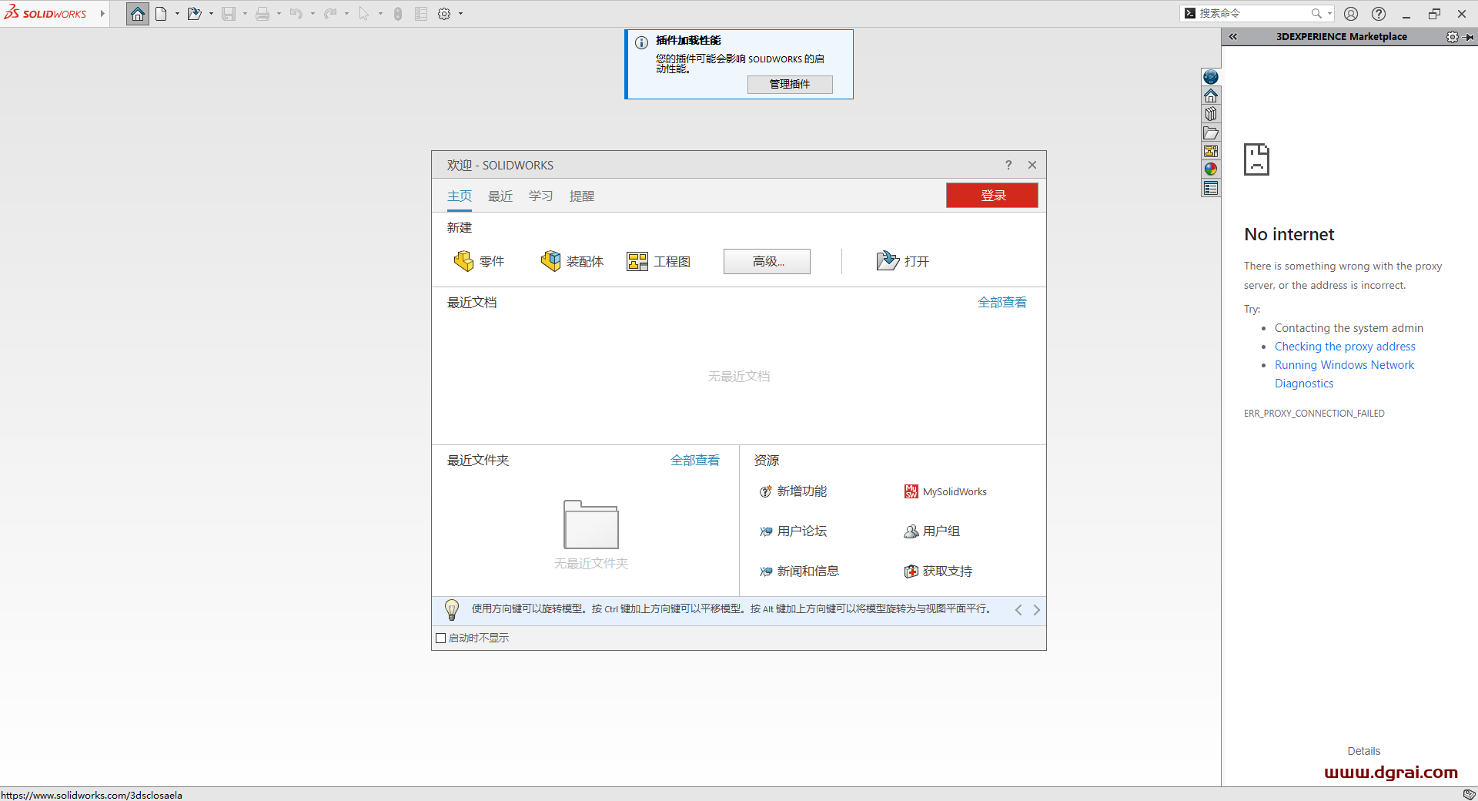Expand the Options gear dropdown arrow

460,14
